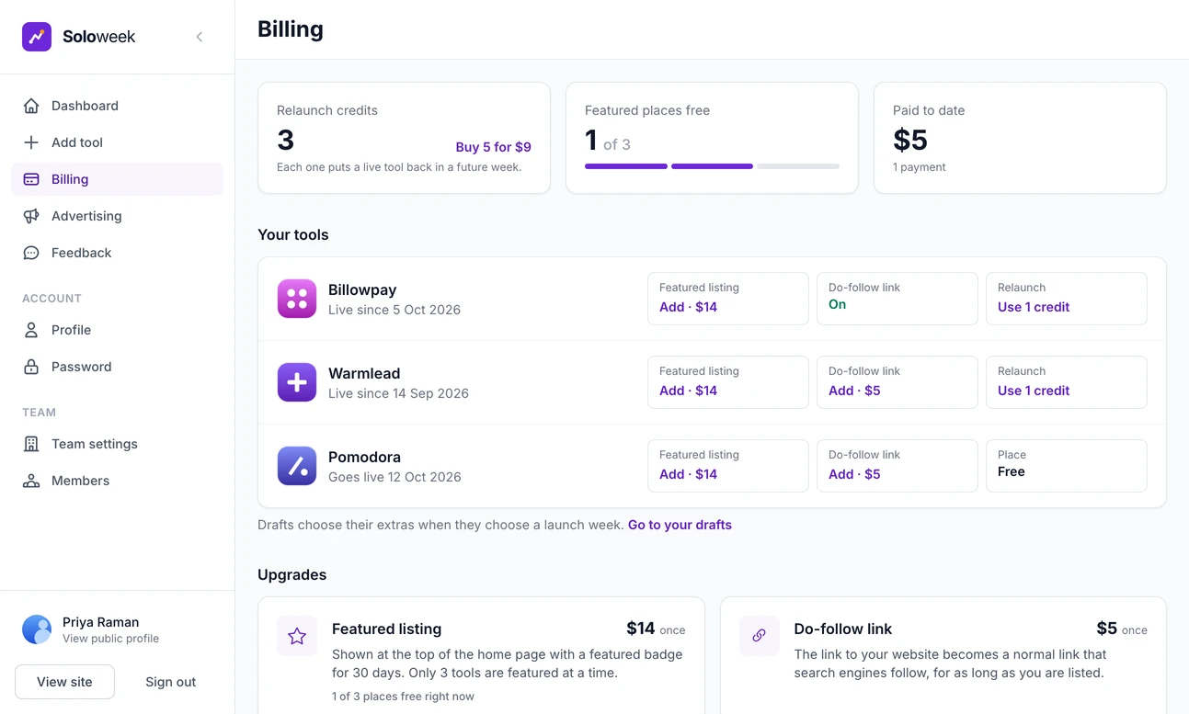Click the Billowpay tool icon

pyautogui.click(x=297, y=299)
